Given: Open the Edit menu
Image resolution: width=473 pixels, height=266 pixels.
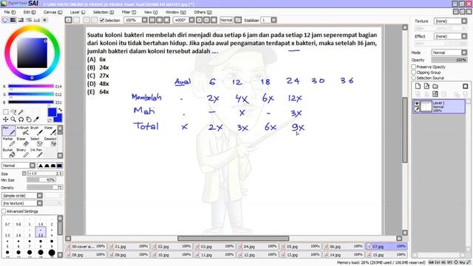Looking at the screenshot, I should (x=30, y=12).
